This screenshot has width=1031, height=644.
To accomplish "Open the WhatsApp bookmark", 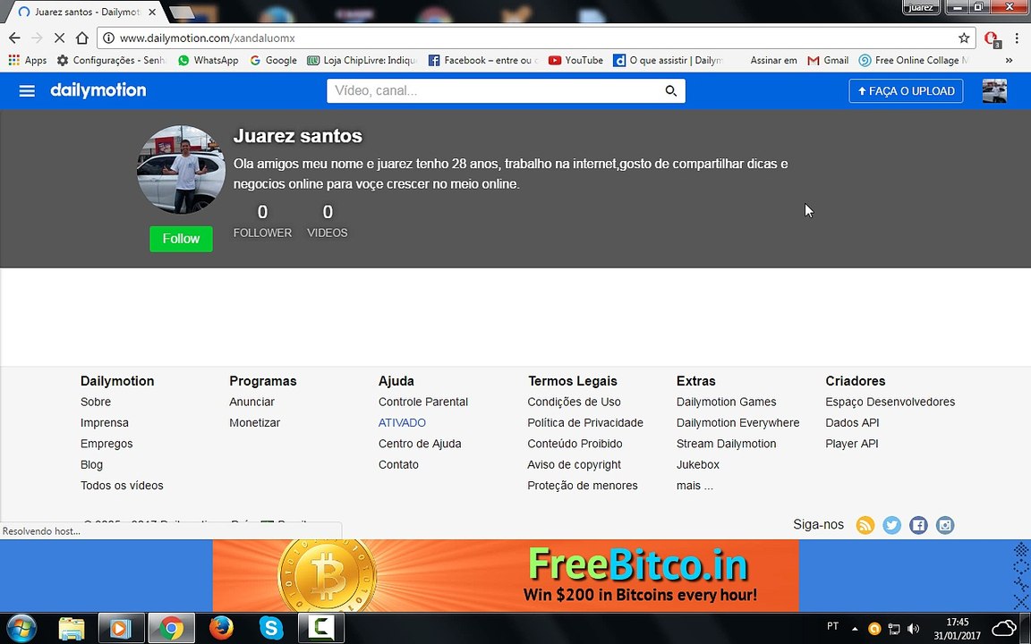I will pyautogui.click(x=208, y=60).
